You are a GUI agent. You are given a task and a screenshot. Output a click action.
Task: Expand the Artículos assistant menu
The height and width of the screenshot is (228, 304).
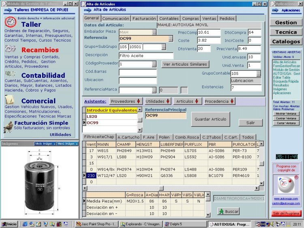click(x=187, y=101)
